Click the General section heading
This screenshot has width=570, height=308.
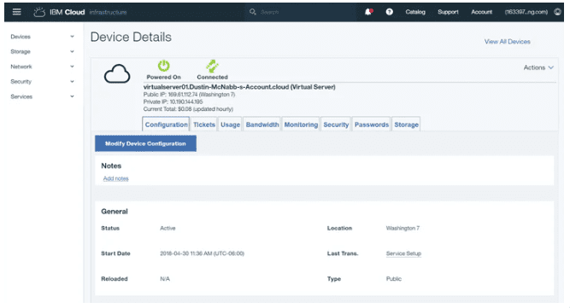click(115, 212)
